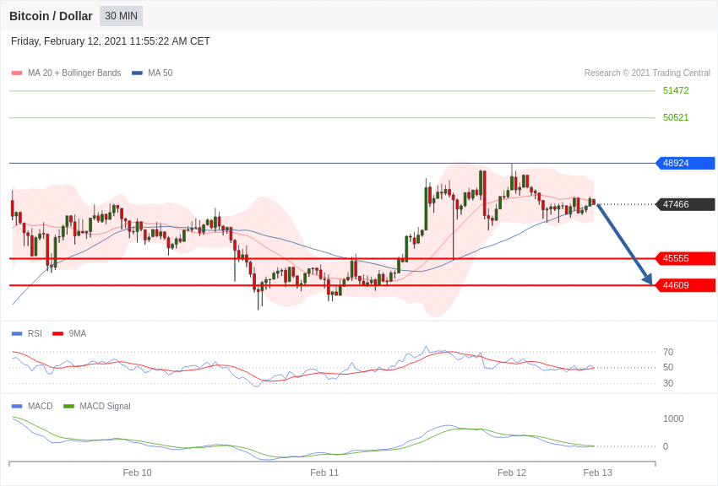The width and height of the screenshot is (718, 486).
Task: Click the MACD Signal green swatch
Action: click(x=68, y=406)
